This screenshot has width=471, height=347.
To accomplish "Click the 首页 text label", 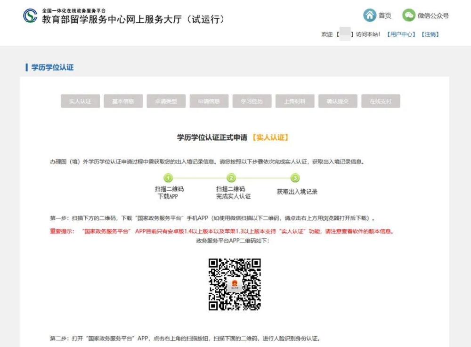I will 385,16.
